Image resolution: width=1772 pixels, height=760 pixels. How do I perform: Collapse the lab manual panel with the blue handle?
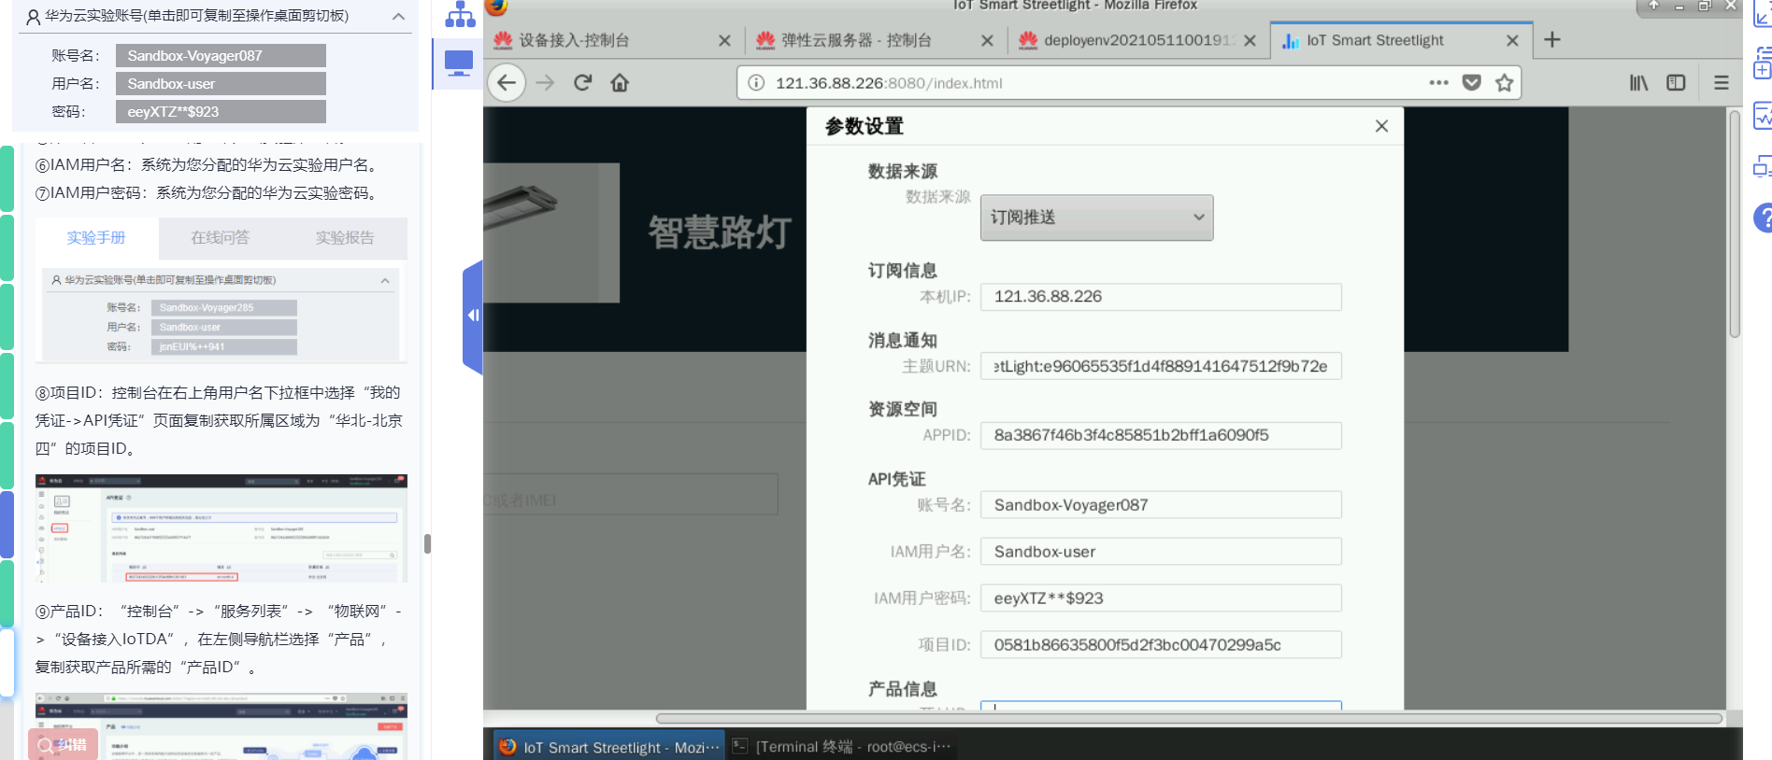point(473,316)
